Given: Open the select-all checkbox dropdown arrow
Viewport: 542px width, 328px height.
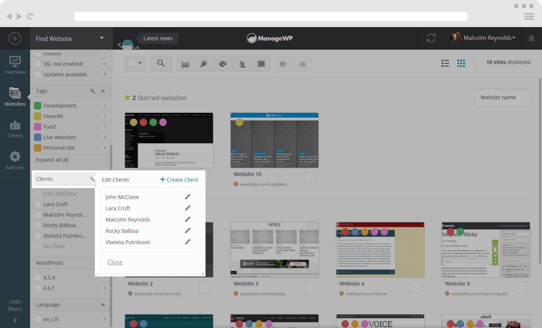Looking at the screenshot, I should tap(140, 63).
